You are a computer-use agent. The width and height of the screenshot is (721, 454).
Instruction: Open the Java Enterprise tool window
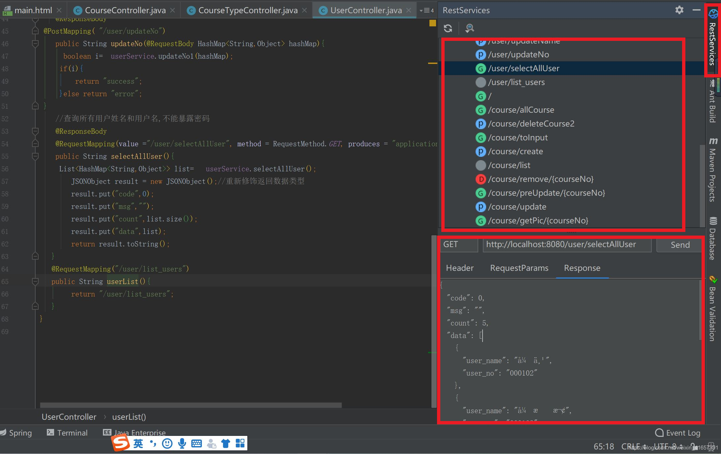click(134, 433)
